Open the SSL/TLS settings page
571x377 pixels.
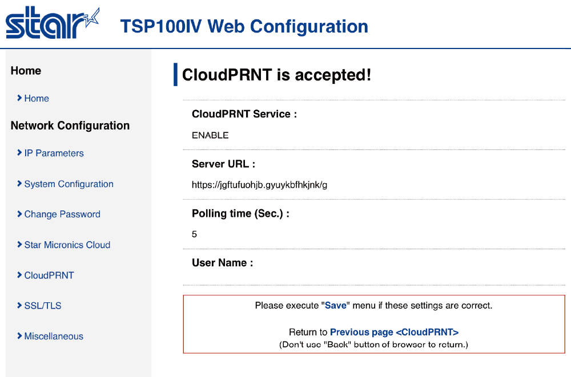43,306
